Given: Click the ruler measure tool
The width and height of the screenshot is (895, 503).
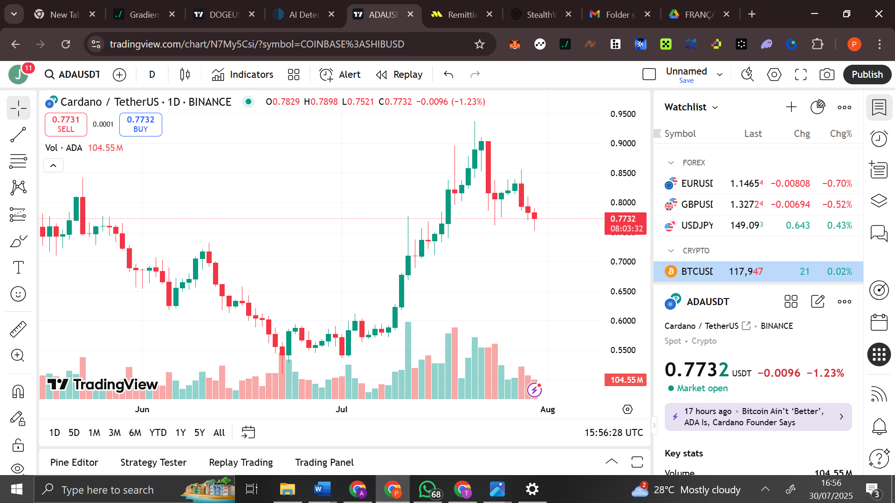Looking at the screenshot, I should (18, 329).
